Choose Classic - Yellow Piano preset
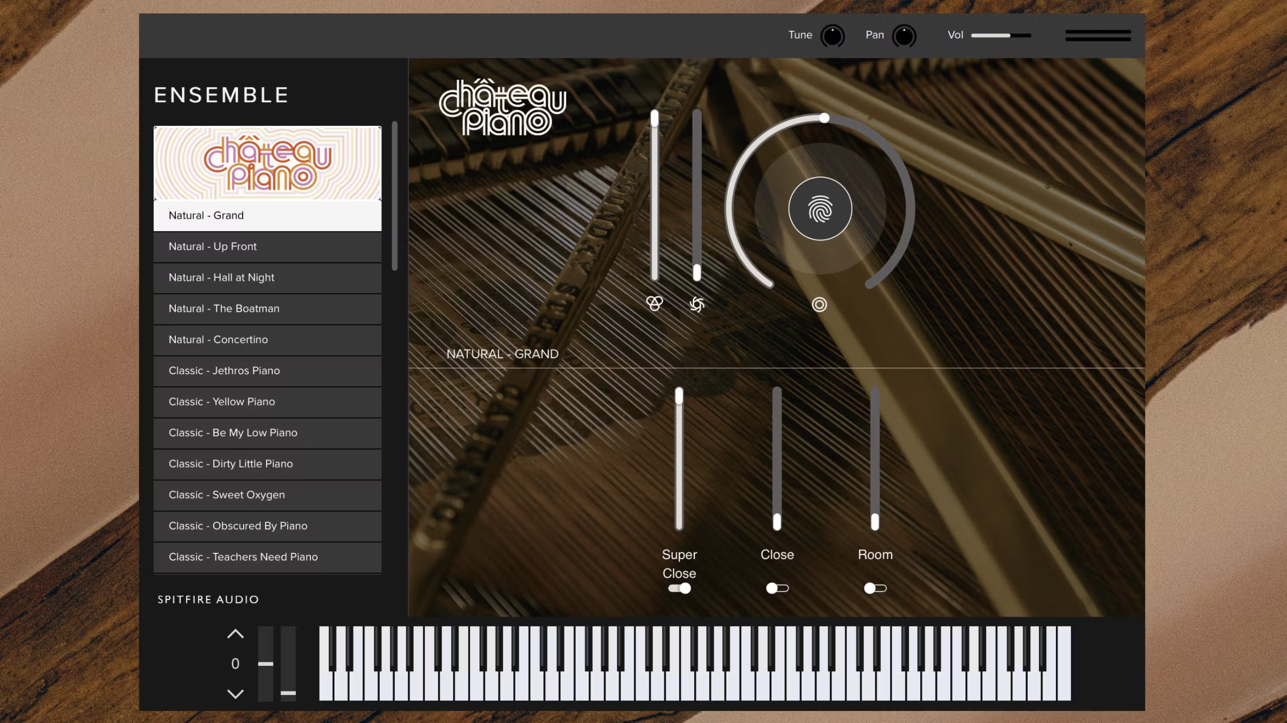This screenshot has width=1287, height=723. 267,402
